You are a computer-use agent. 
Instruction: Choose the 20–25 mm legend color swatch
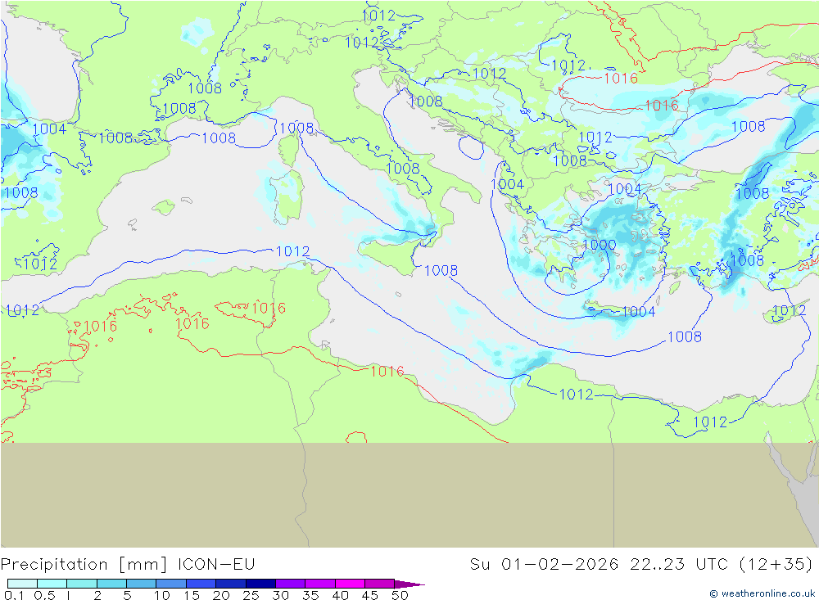click(x=231, y=584)
